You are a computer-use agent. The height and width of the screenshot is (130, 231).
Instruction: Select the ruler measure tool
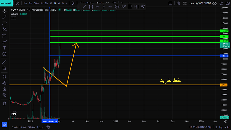(4, 62)
